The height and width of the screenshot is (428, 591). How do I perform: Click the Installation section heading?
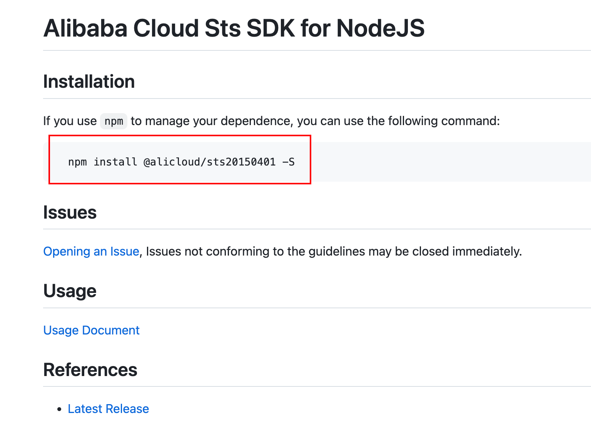(x=89, y=82)
